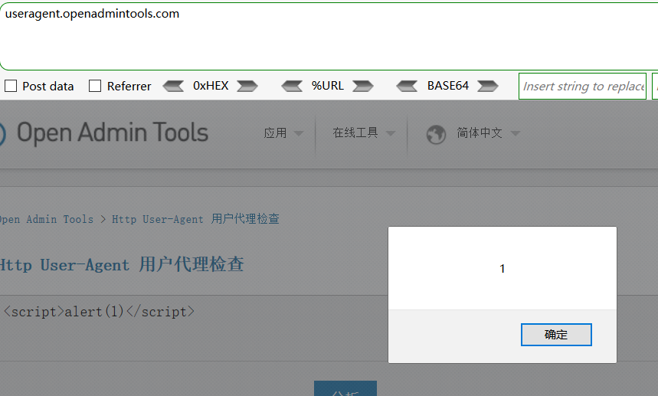Image resolution: width=658 pixels, height=396 pixels.
Task: Open the 应用 menu
Action: point(275,133)
